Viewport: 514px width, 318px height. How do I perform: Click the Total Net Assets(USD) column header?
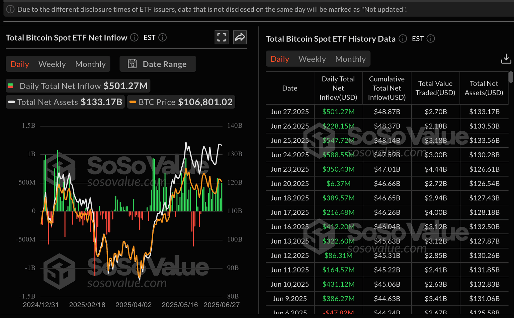click(x=484, y=88)
